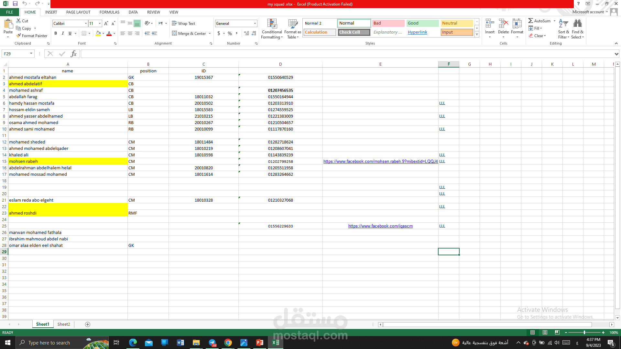Screen dimensions: 621x349
Task: Open the font size dropdown
Action: click(100, 24)
